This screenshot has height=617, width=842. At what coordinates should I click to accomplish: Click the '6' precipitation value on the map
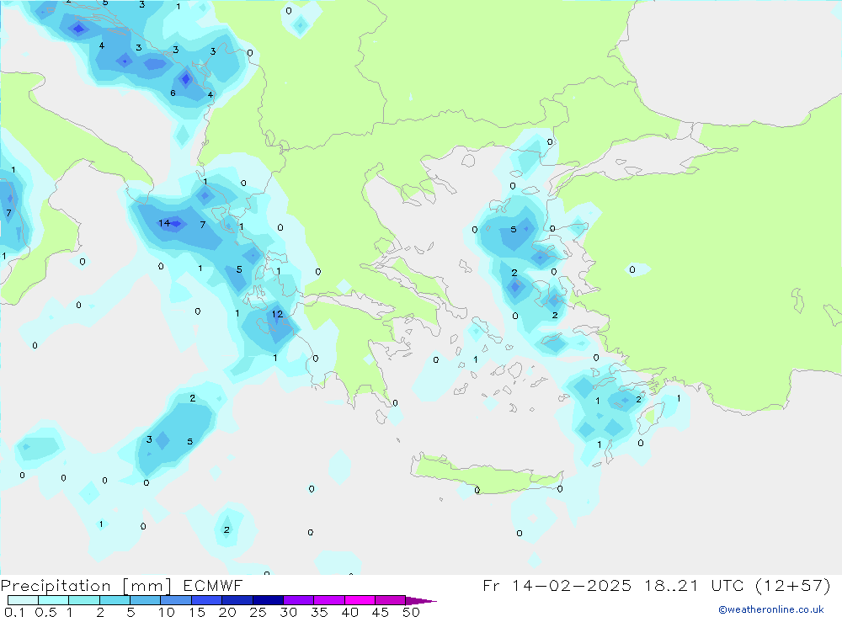tap(173, 93)
